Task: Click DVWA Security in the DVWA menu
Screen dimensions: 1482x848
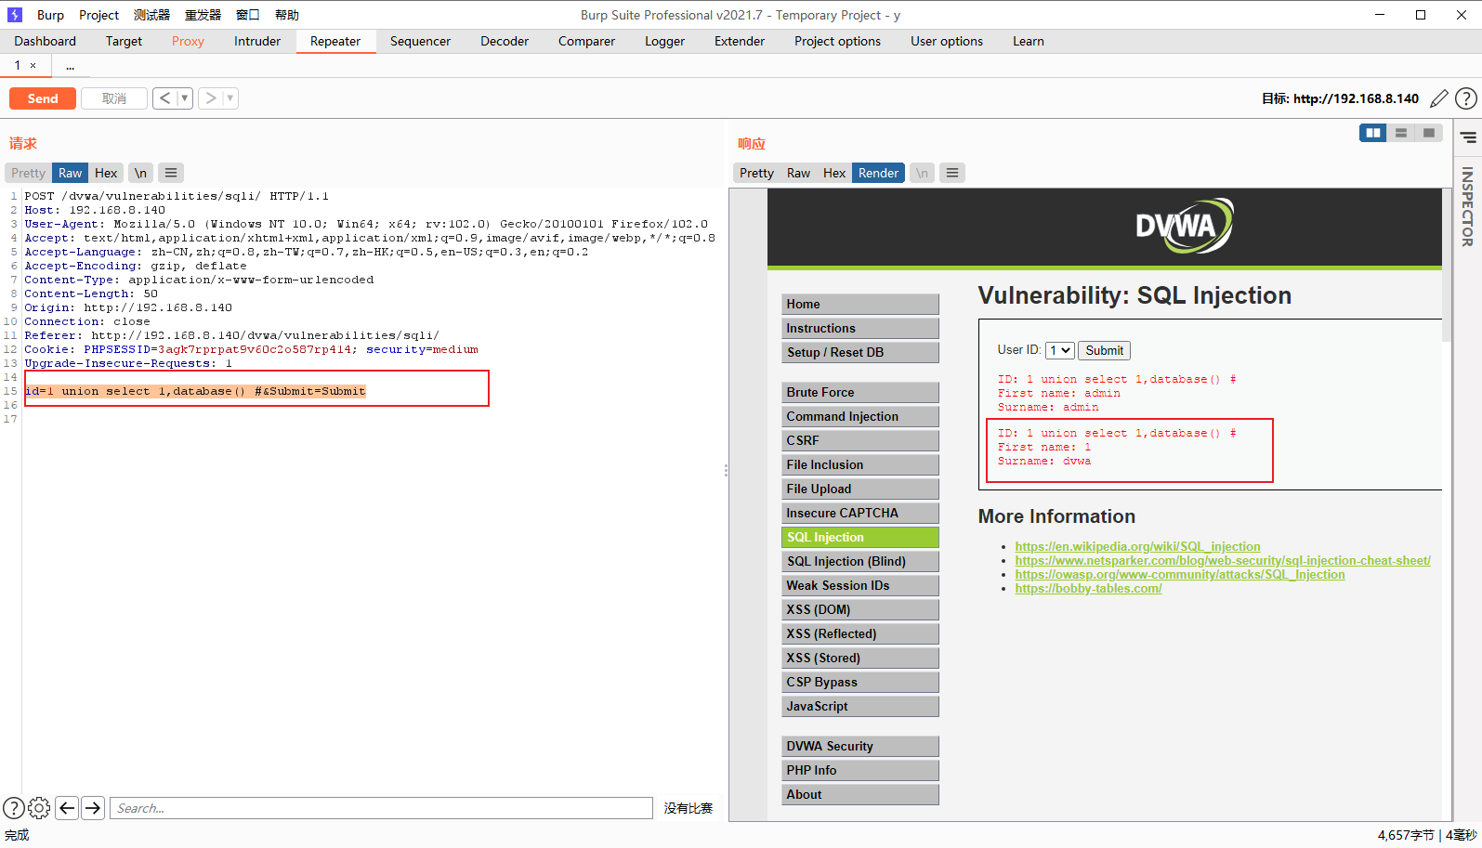Action: point(860,746)
